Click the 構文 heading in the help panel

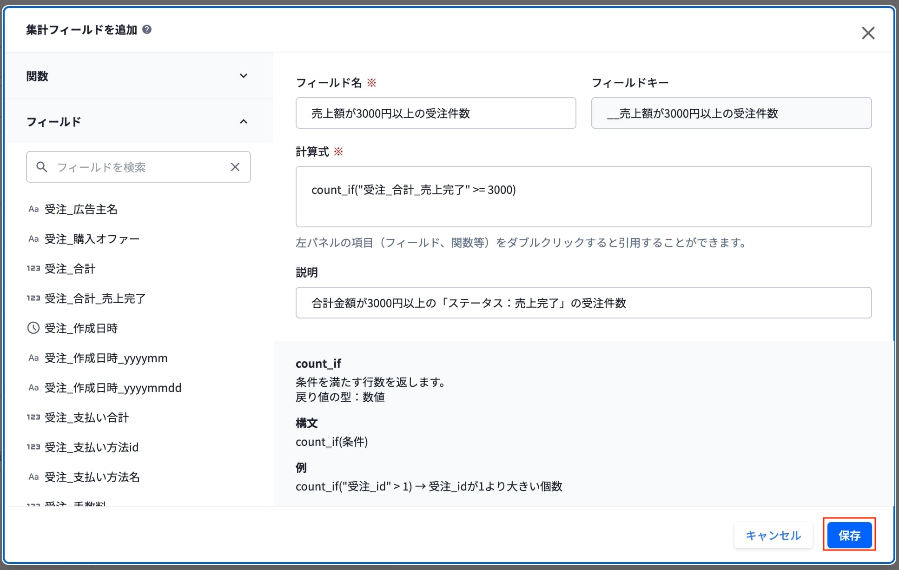pos(307,423)
